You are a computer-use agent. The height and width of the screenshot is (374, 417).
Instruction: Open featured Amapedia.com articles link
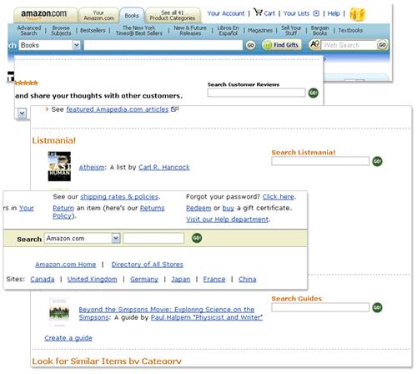[118, 109]
